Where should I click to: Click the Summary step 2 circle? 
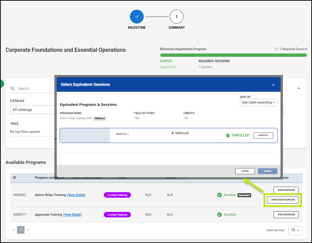177,17
